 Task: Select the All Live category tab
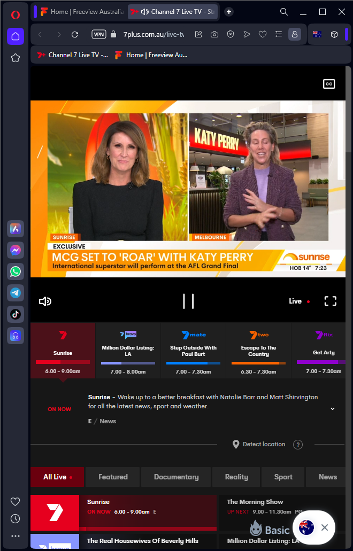click(x=57, y=477)
